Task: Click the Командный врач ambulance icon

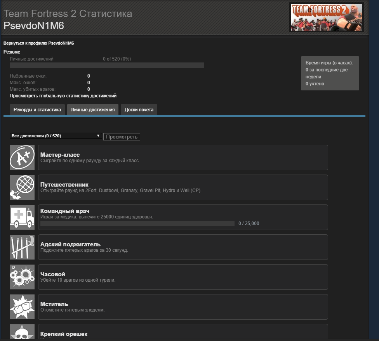Action: [x=22, y=217]
